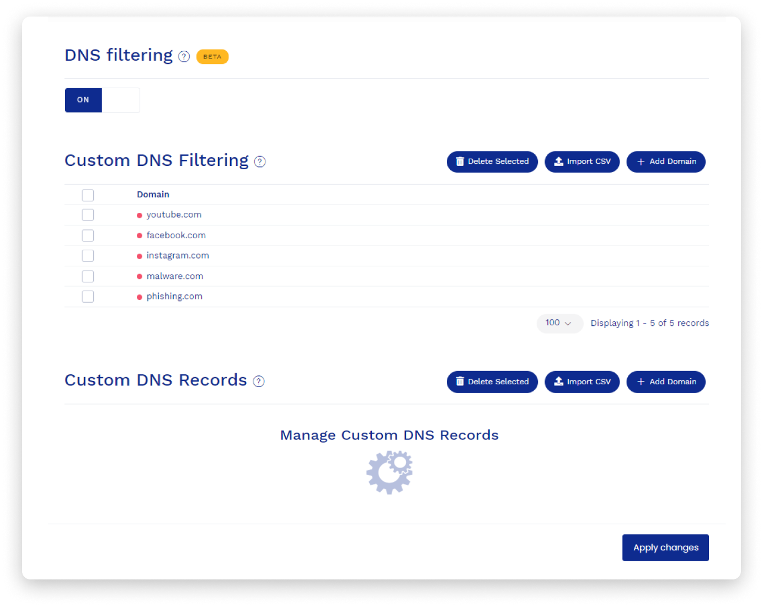Click the Manage Custom DNS Records heading
763x607 pixels.
[389, 435]
